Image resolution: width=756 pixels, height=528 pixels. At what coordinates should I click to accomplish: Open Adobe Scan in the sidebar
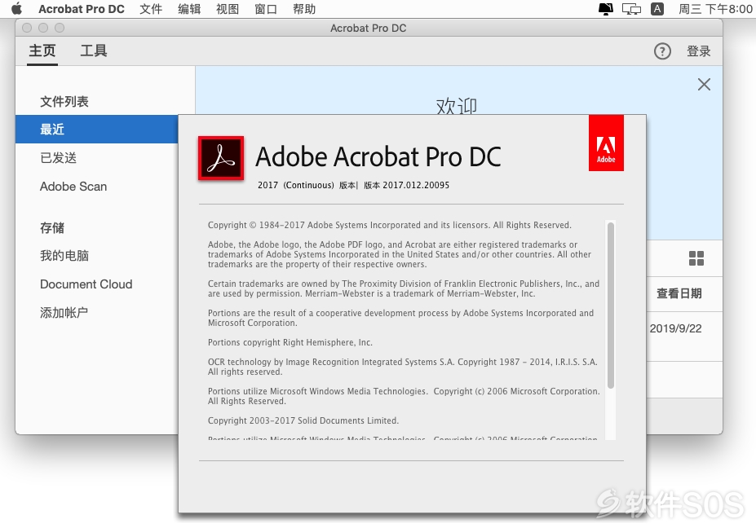73,187
